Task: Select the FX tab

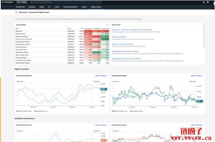Action: pyautogui.click(x=49, y=7)
